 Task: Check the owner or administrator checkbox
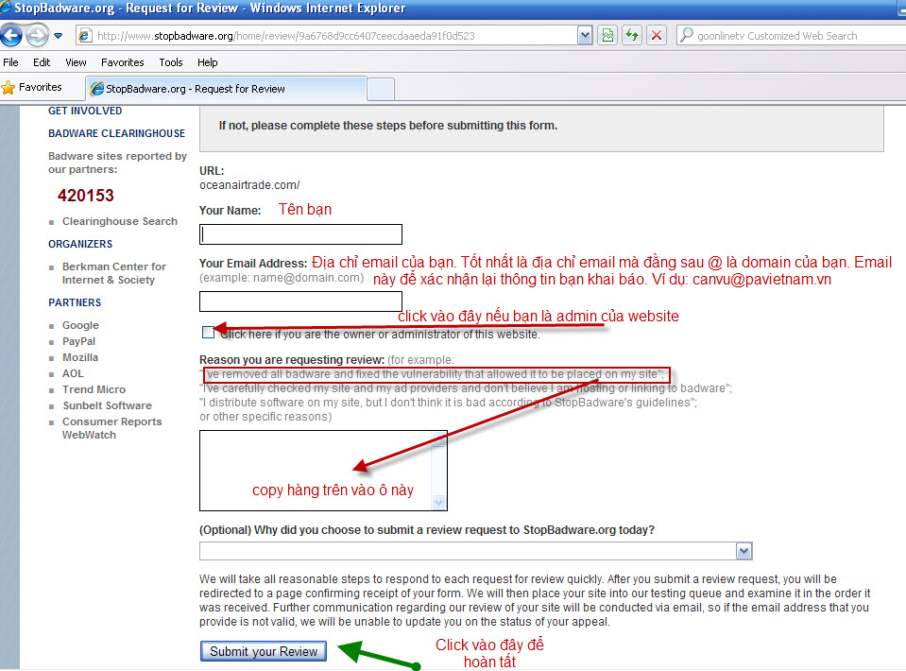208,333
